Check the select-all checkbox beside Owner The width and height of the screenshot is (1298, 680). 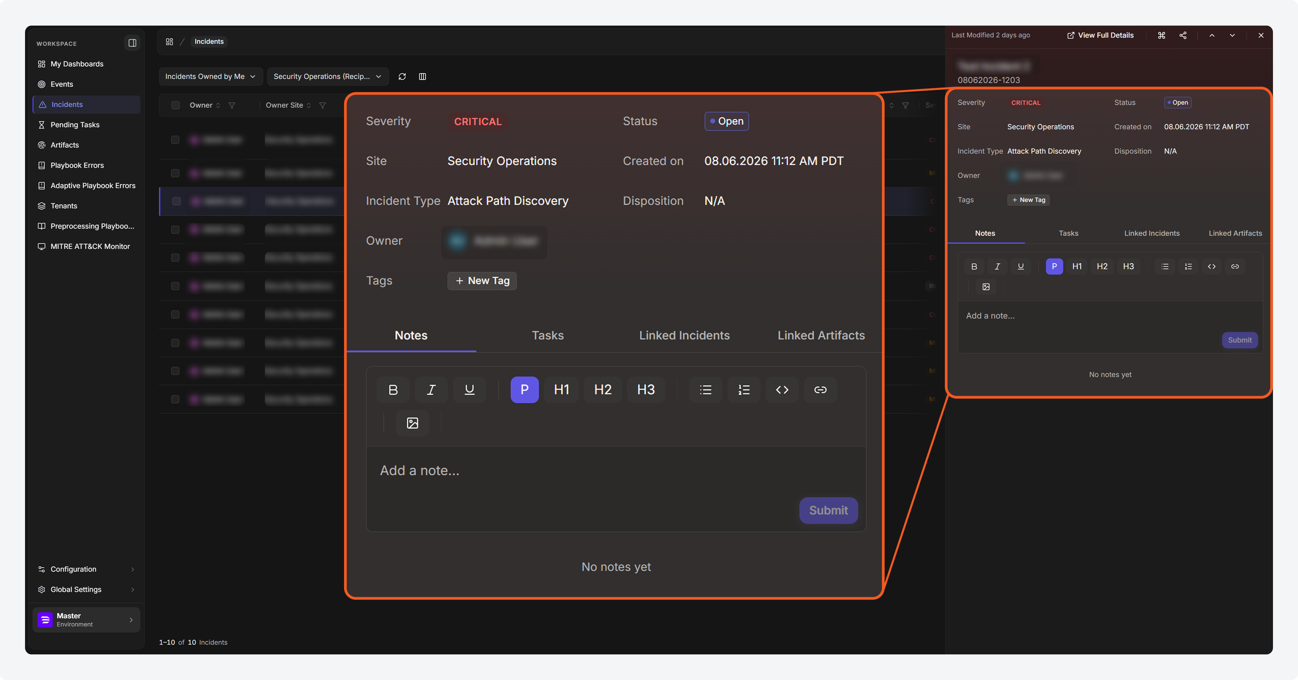[175, 105]
